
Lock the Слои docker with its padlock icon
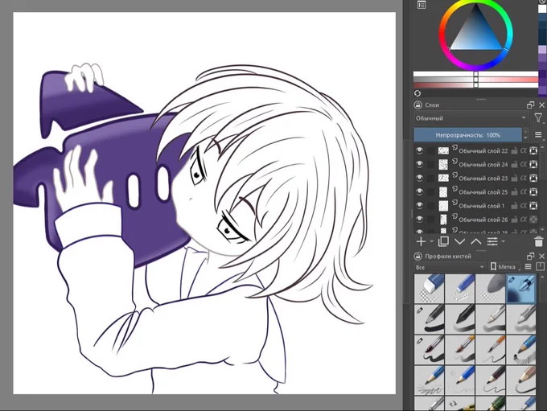coord(417,105)
